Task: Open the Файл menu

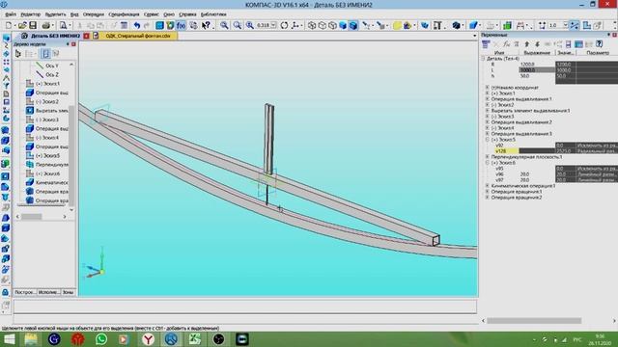Action: pyautogui.click(x=11, y=14)
